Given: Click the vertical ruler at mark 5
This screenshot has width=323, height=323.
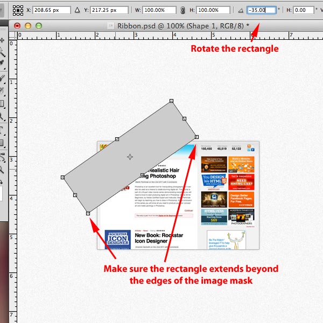Looking at the screenshot, I should pos(12,237).
